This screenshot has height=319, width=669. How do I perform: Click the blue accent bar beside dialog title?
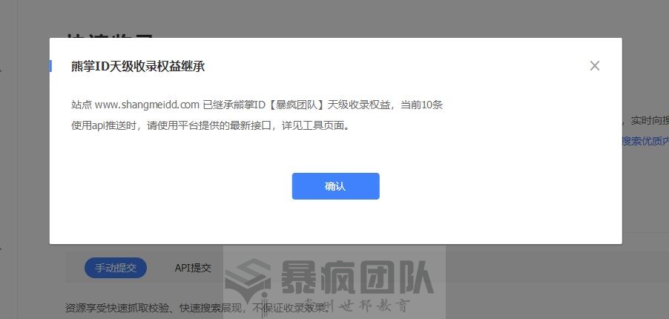(50, 66)
